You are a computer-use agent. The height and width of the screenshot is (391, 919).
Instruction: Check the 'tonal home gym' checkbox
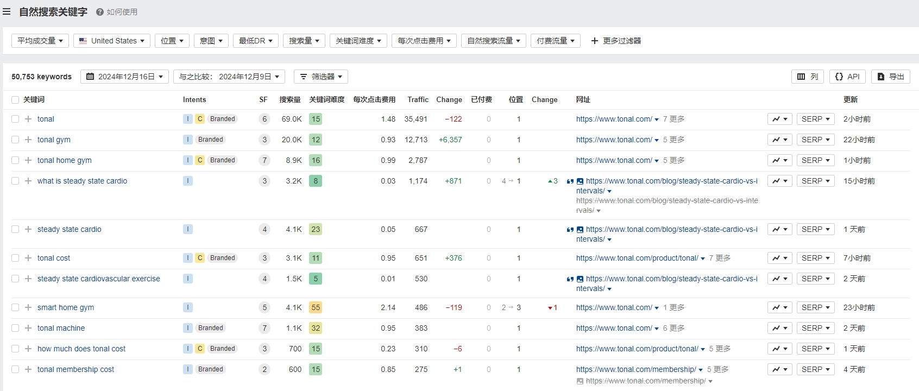(15, 160)
